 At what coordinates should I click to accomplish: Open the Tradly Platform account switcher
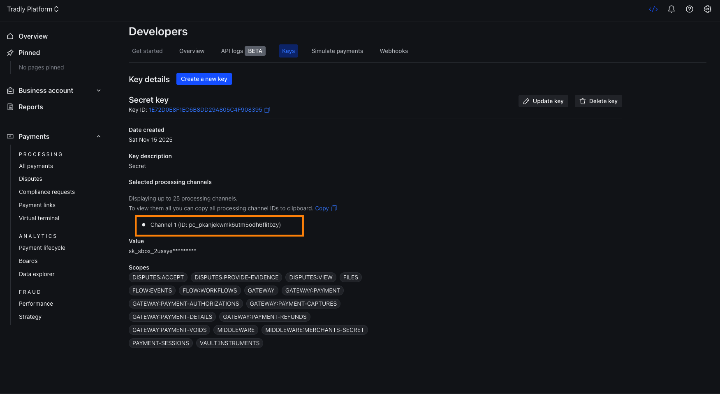click(x=33, y=9)
